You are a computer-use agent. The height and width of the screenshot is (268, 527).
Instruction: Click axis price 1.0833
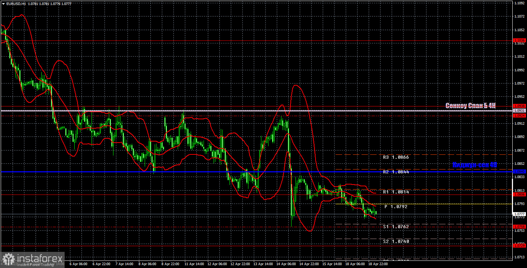click(x=519, y=177)
